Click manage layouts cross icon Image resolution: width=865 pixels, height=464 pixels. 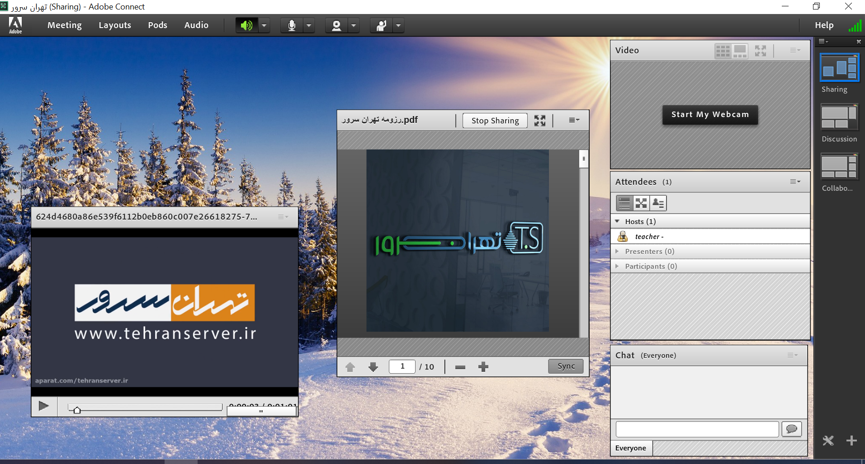828,441
